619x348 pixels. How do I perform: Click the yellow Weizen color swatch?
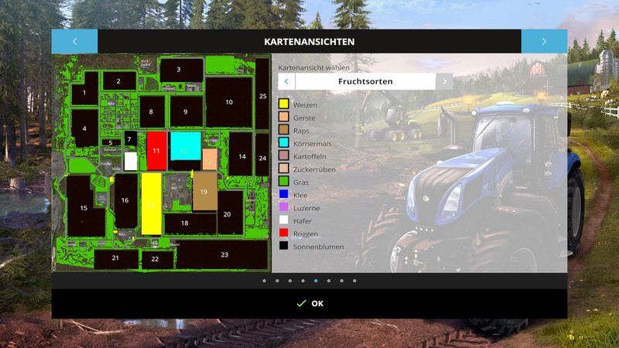click(x=284, y=104)
